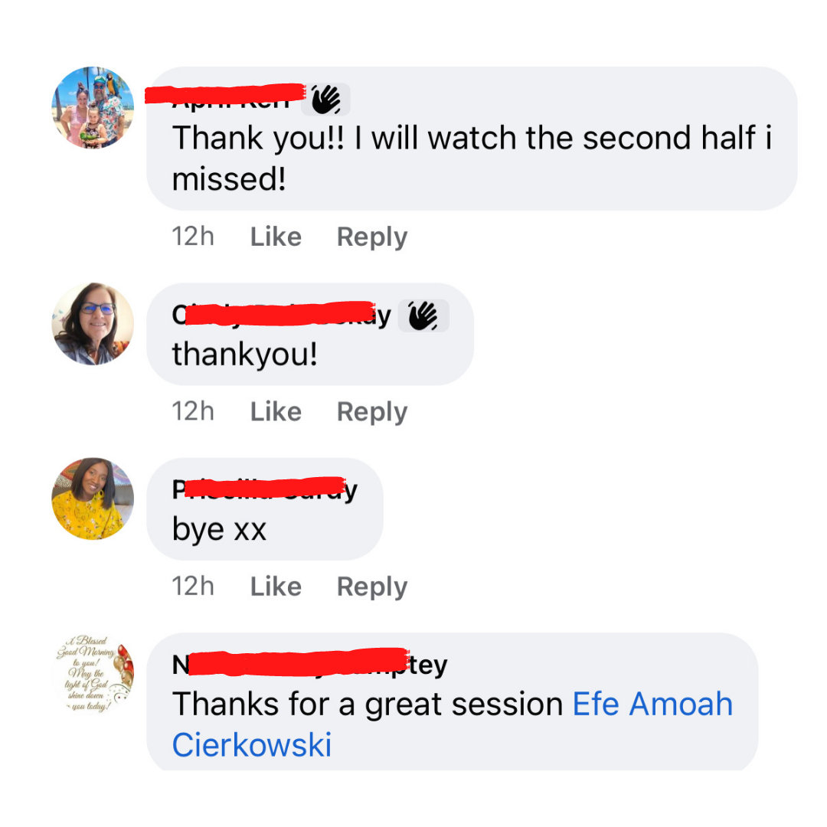Viewport: 827px width, 827px height.
Task: Click author name above 'thankyou!' comment
Action: coord(282,315)
